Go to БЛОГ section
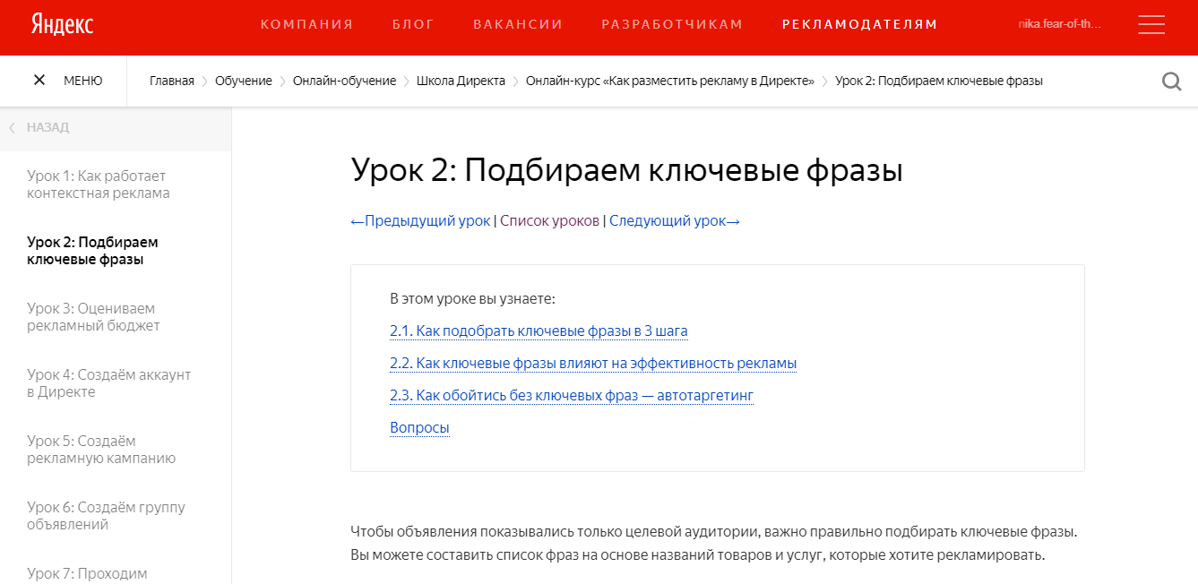 click(413, 24)
